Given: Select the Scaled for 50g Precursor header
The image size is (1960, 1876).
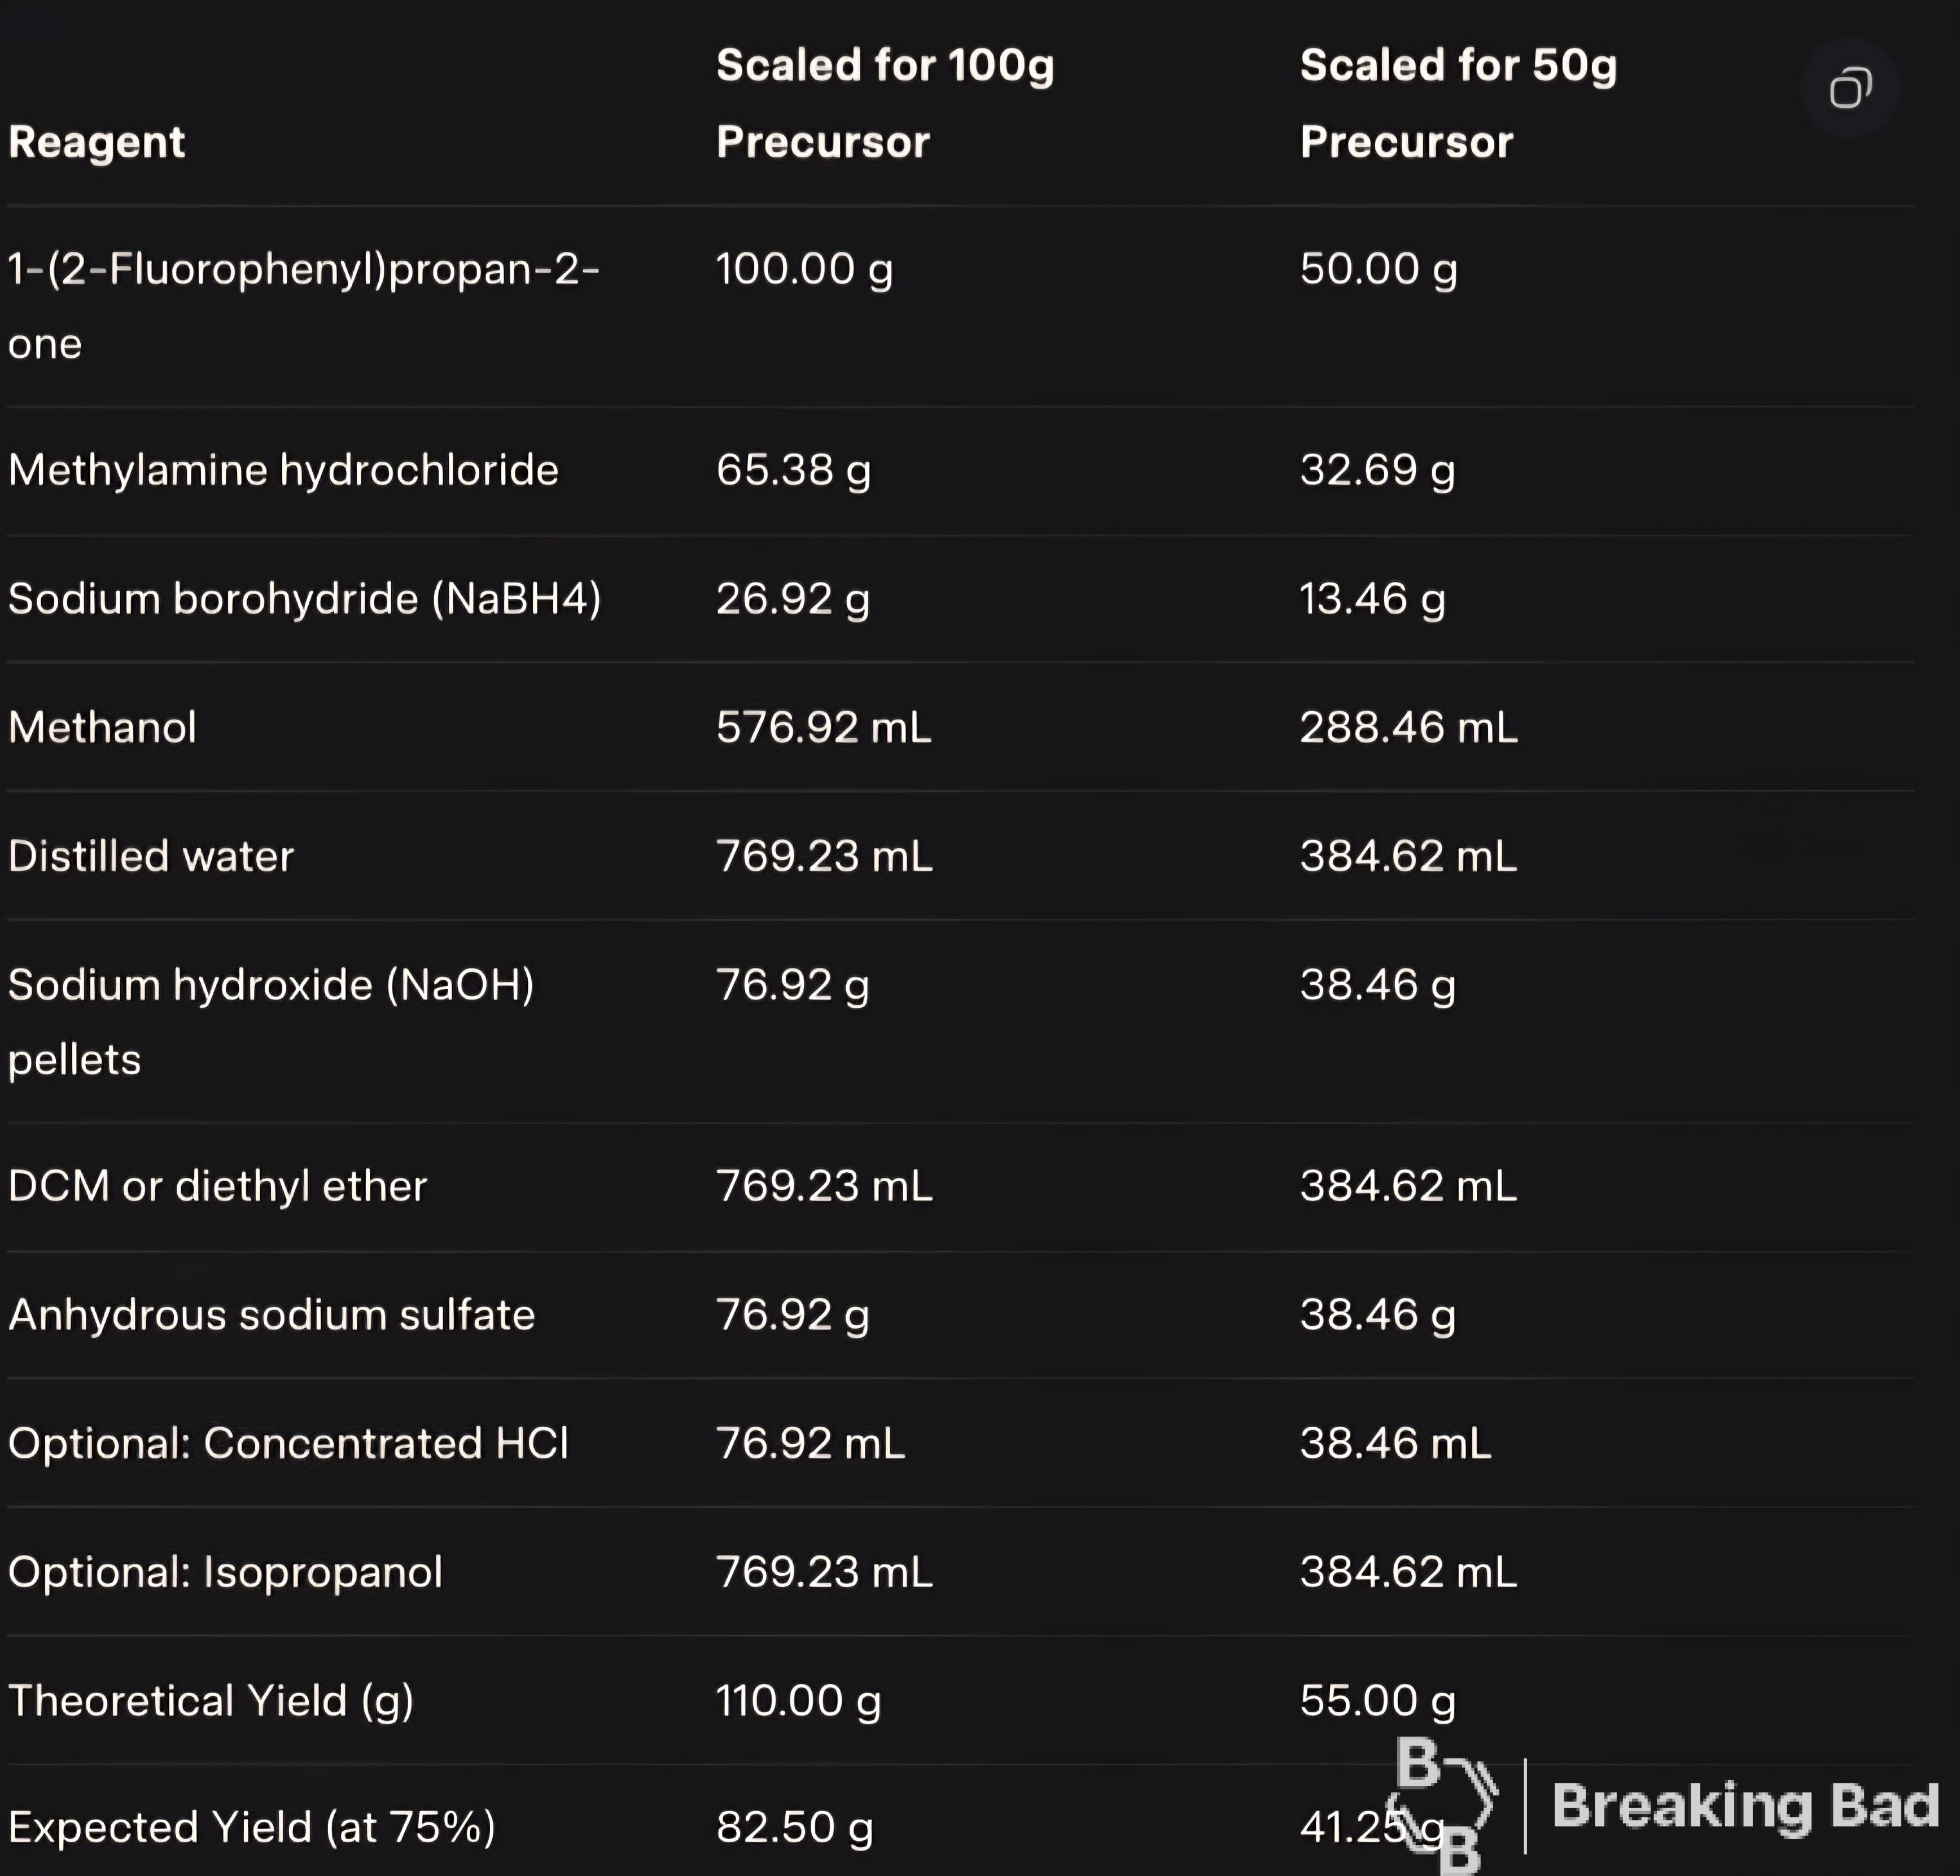Looking at the screenshot, I should coord(1458,103).
